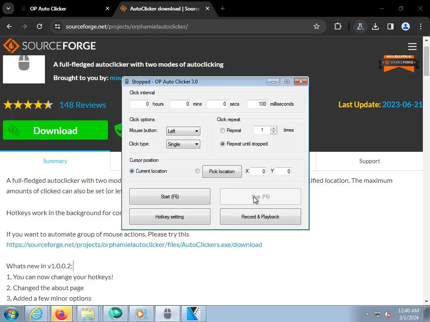
Task: Click the star rating display
Action: (x=28, y=105)
